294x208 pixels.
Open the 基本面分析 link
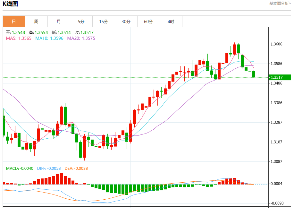pyautogui.click(x=280, y=4)
